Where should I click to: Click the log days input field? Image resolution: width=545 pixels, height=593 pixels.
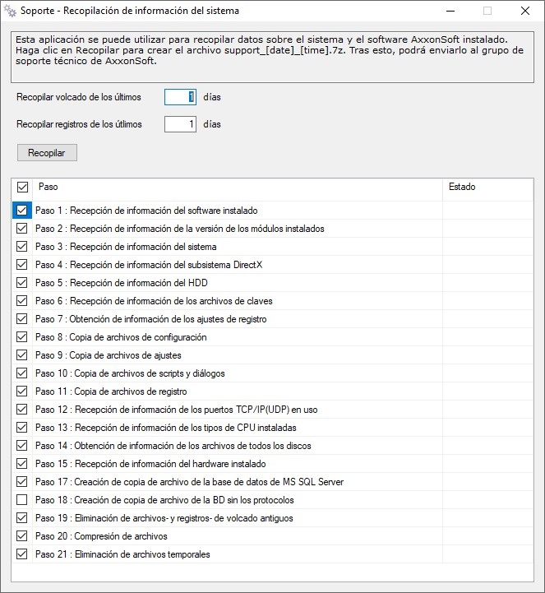pos(180,125)
